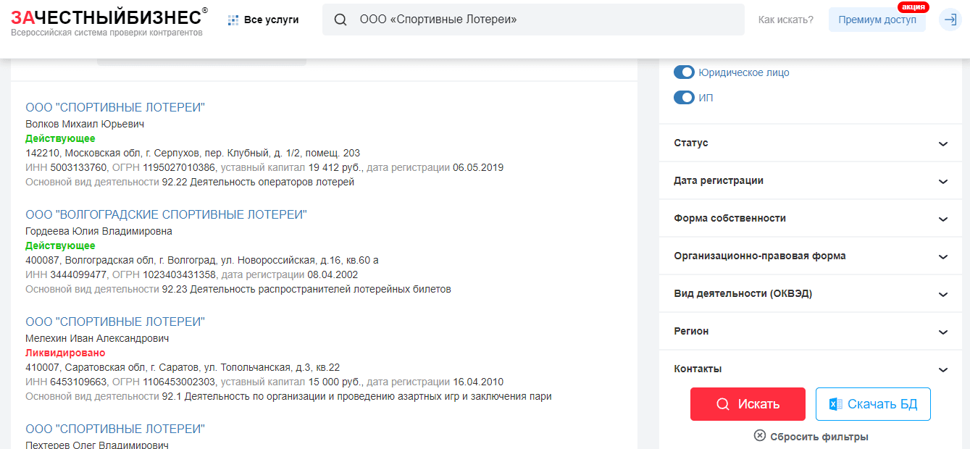970x449 pixels.
Task: Open ООО "ВОЛГОГРАДСКИЕ СПОРТИВНЫЕ ЛОТЕРЕИ" company link
Action: tap(166, 215)
